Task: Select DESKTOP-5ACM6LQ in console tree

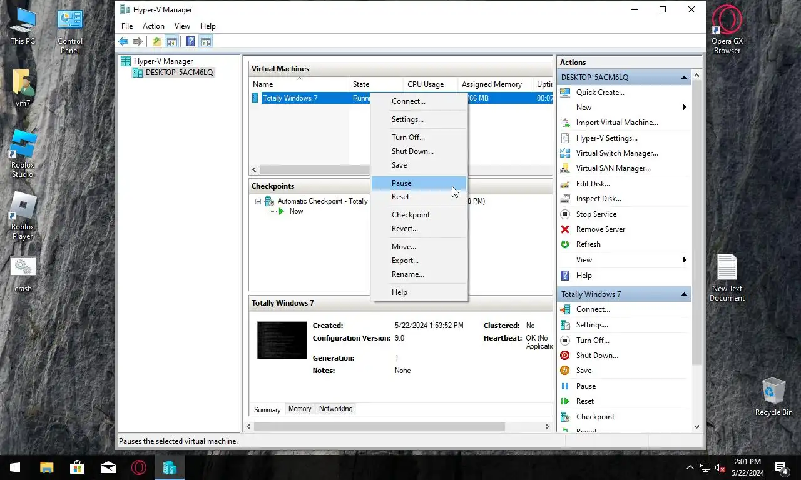Action: (x=179, y=72)
